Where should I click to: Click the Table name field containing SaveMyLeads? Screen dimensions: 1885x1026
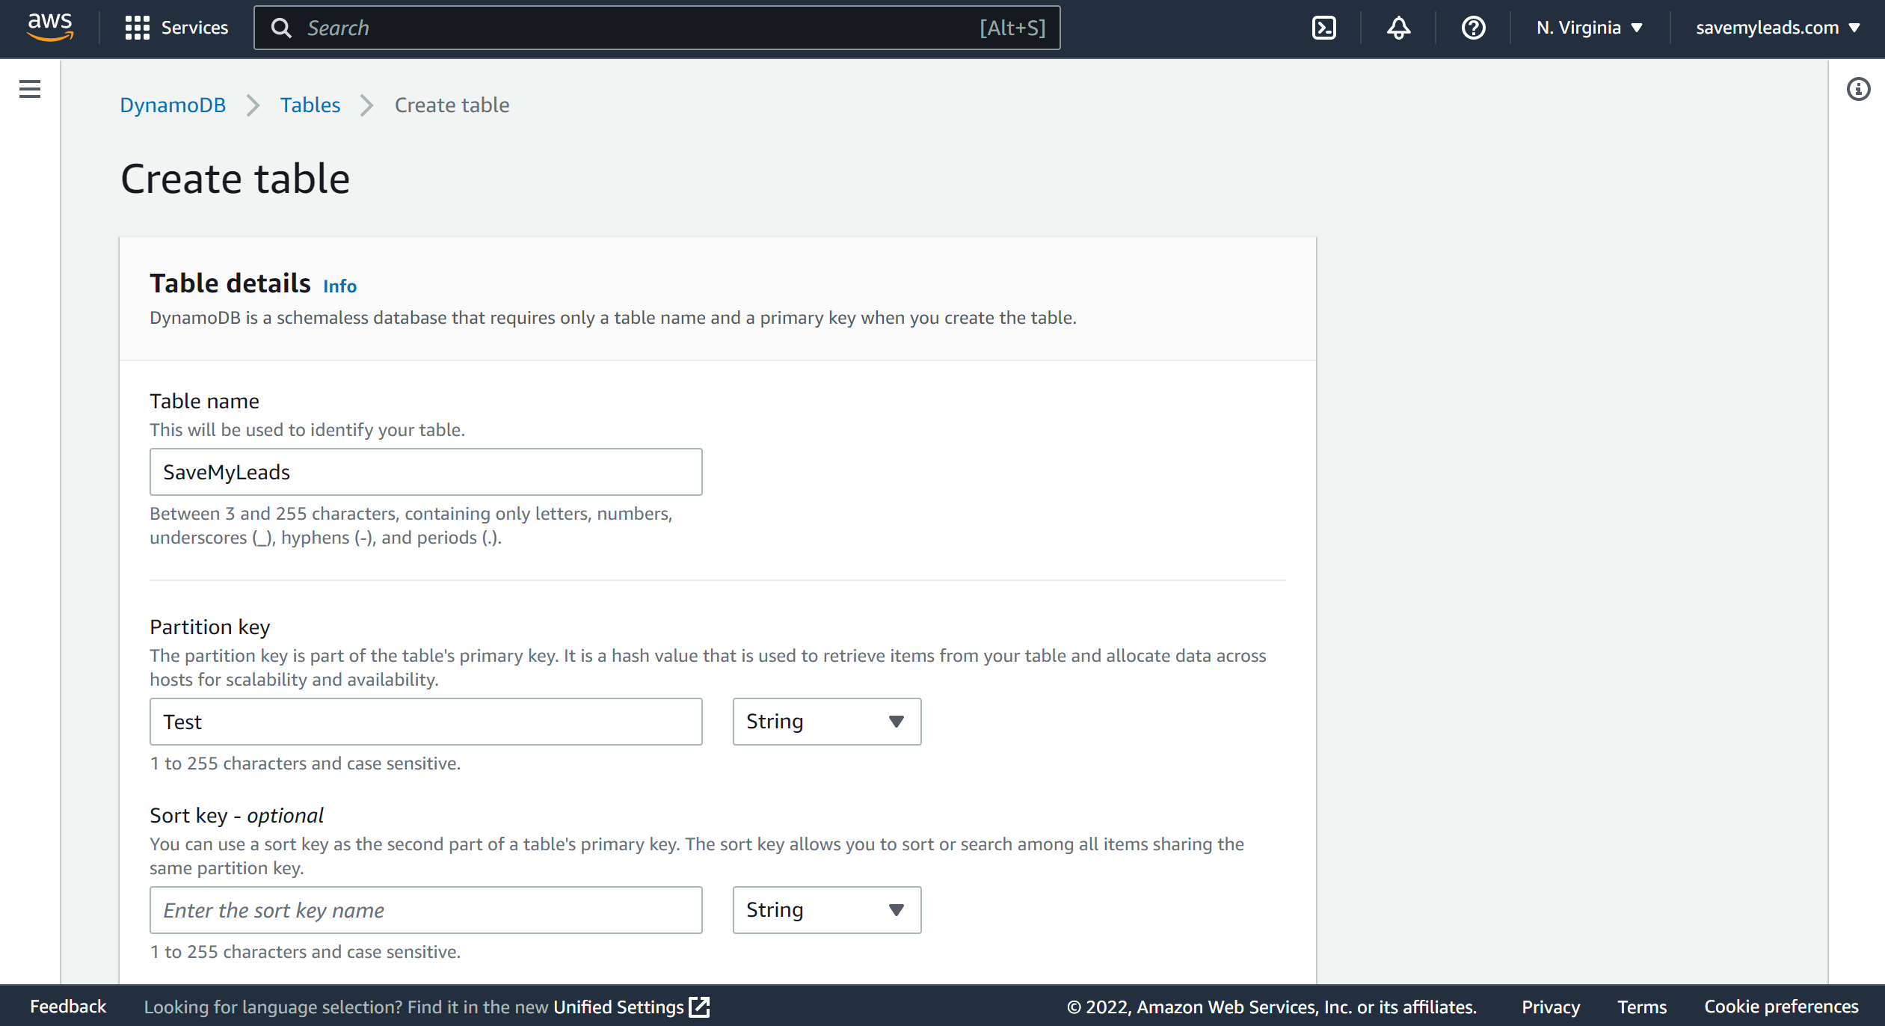(x=426, y=472)
